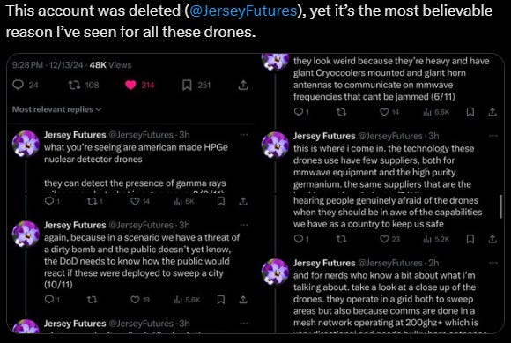
Task: Share the Cryocoolers tweet (6/11)
Action: (492, 112)
